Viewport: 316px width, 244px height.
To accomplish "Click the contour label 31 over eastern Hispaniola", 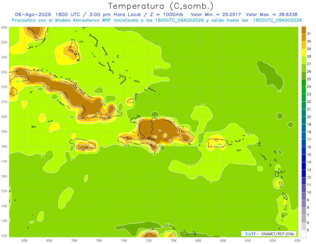I will click(x=179, y=132).
